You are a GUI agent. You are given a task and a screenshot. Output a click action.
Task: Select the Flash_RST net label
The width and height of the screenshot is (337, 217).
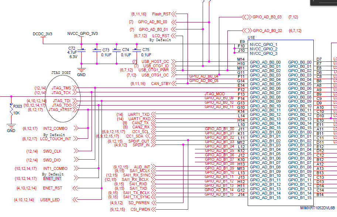point(161,14)
